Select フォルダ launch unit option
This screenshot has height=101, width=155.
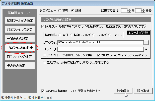click(93, 35)
